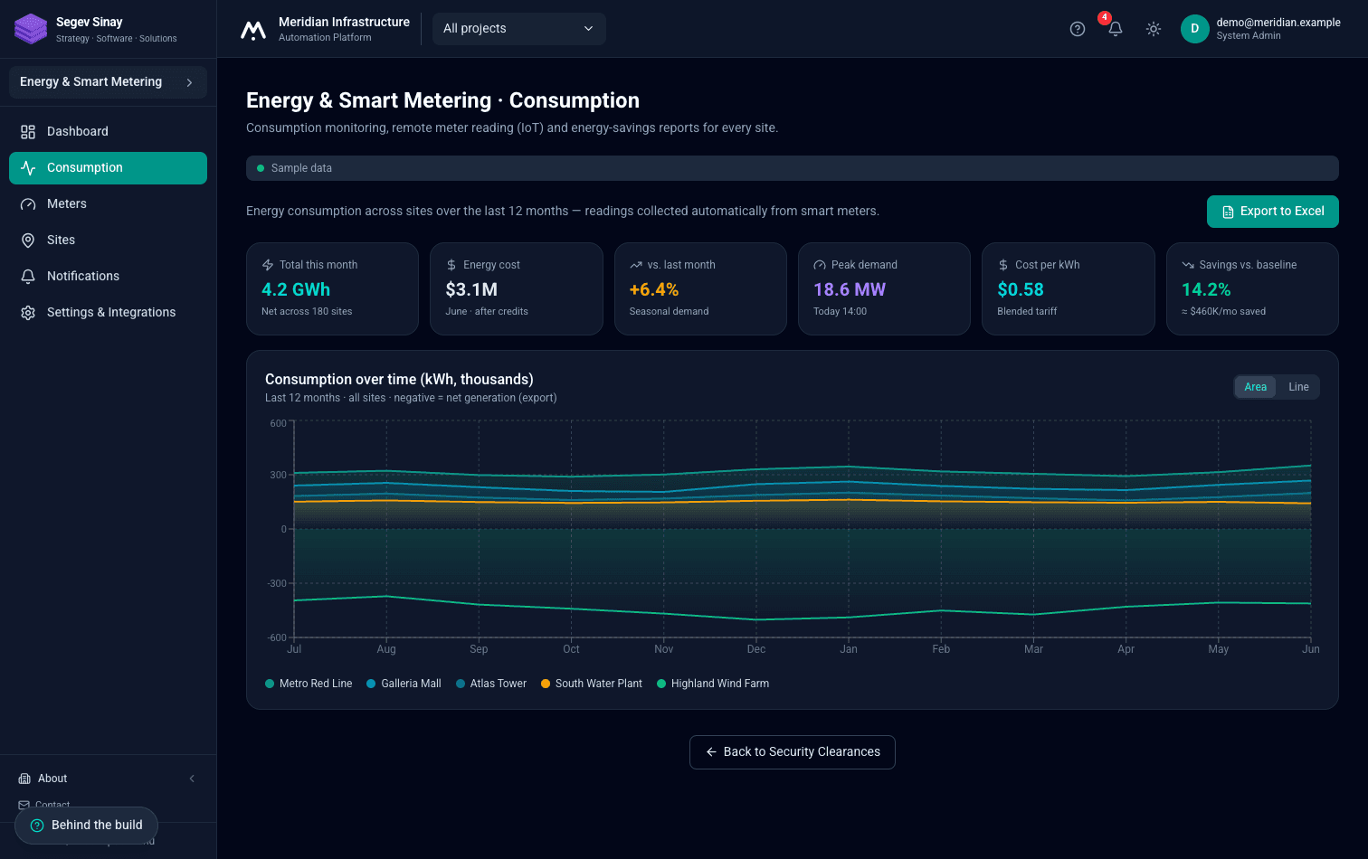Switch the chart to Line view

coord(1298,387)
